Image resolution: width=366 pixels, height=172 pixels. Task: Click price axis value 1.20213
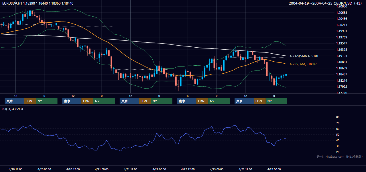(x=342, y=25)
